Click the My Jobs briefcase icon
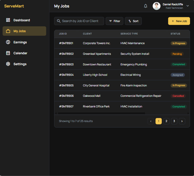The height and width of the screenshot is (176, 194). tap(8, 31)
